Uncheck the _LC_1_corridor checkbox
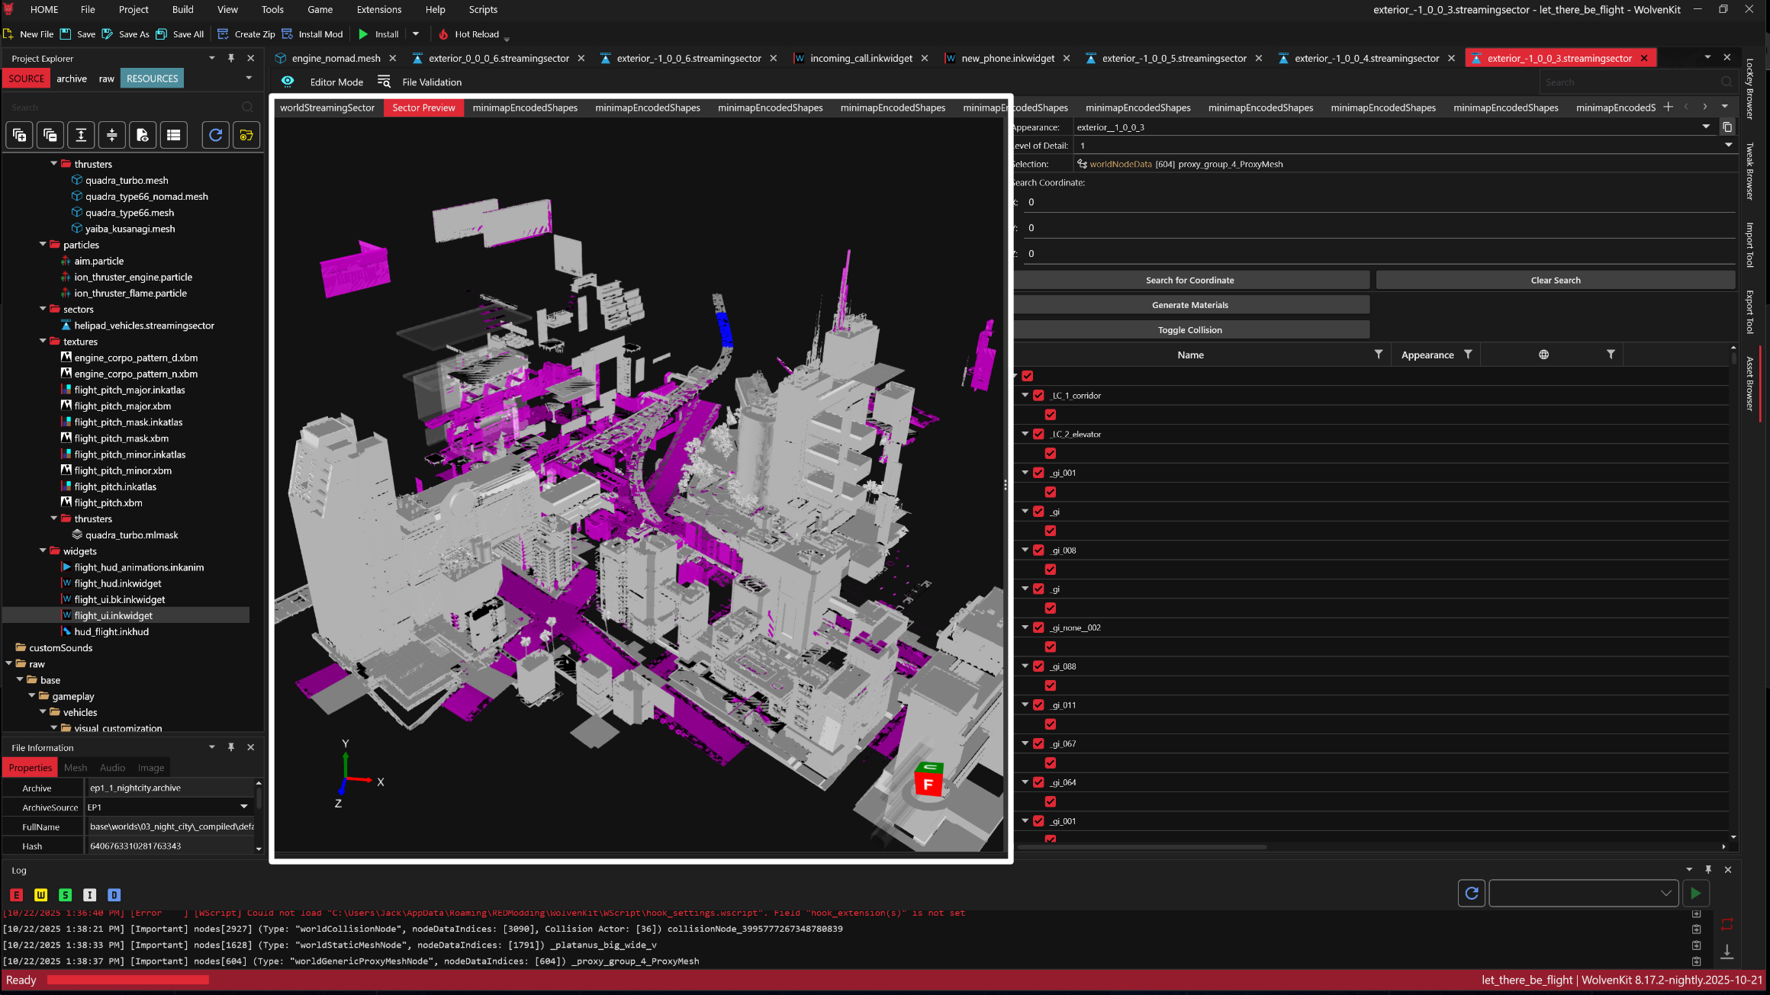 point(1038,395)
